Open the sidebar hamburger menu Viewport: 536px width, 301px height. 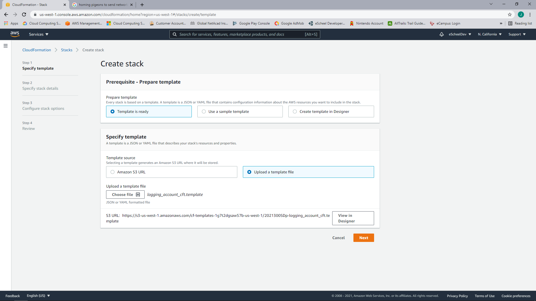(x=6, y=46)
